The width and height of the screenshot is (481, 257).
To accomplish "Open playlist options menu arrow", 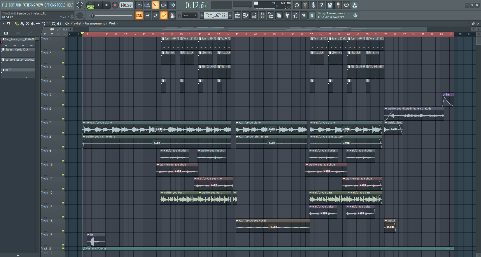I will point(4,23).
